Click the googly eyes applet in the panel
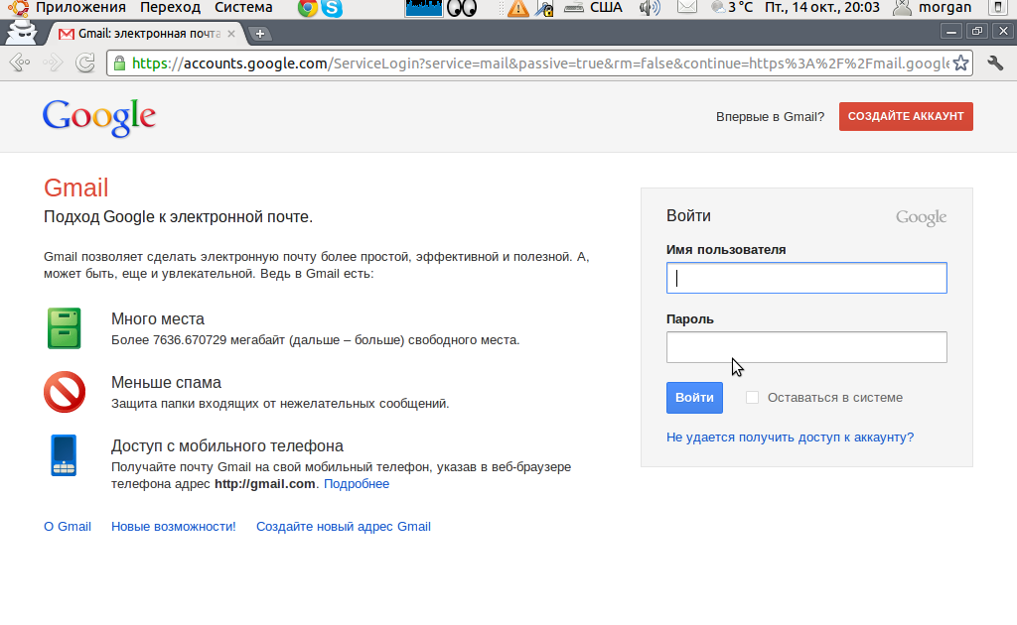This screenshot has height=625, width=1017. [x=462, y=8]
